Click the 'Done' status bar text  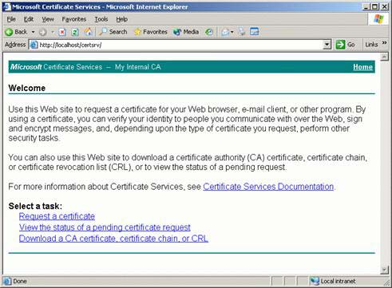20,281
